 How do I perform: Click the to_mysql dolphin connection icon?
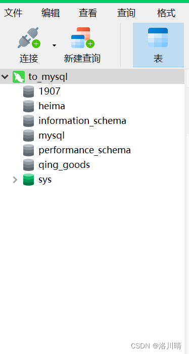[x=19, y=77]
